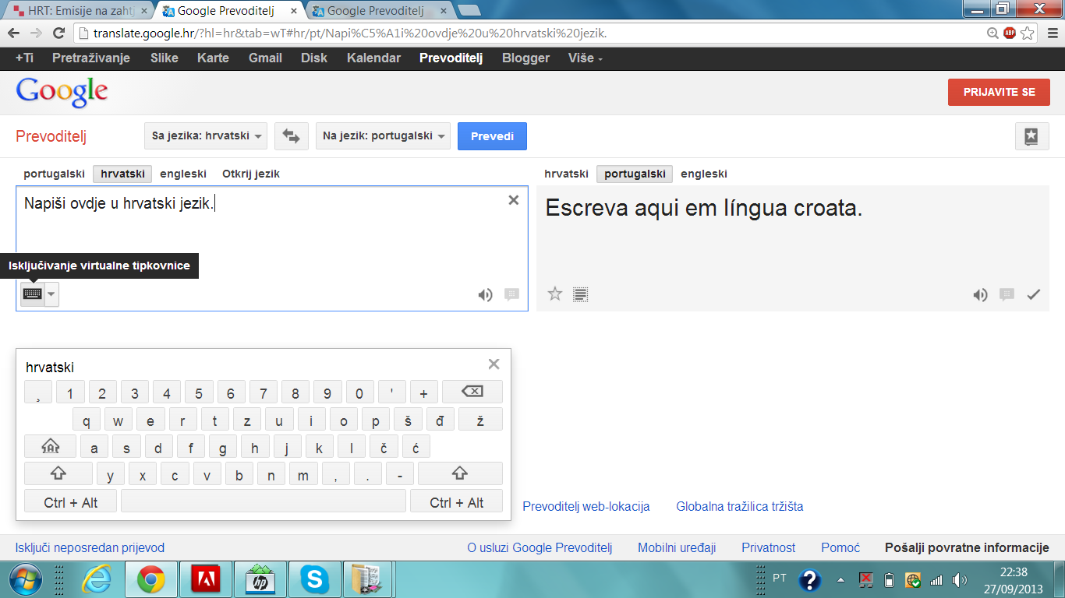Screen dimensions: 1065x598
Task: Select portugalski target language tab
Action: coord(635,174)
